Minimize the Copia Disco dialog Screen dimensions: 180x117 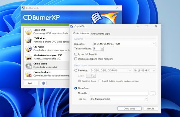point(138,26)
